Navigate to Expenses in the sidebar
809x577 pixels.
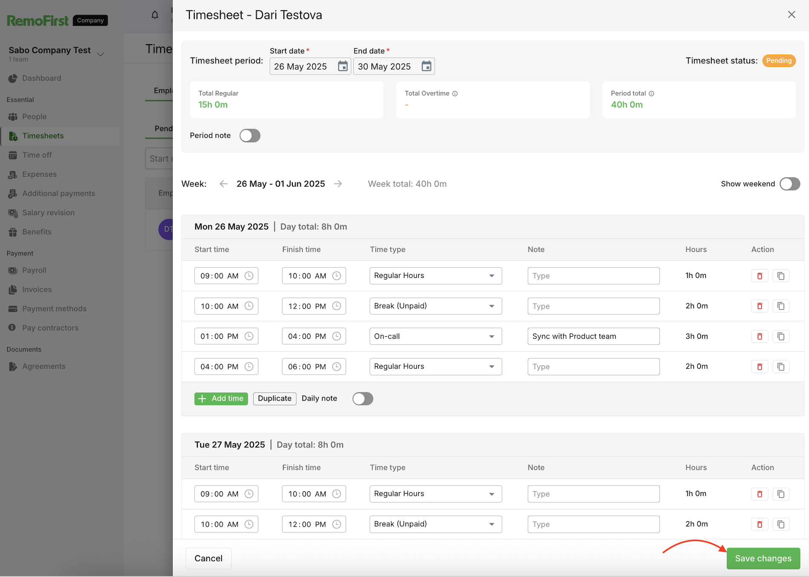[x=39, y=174]
